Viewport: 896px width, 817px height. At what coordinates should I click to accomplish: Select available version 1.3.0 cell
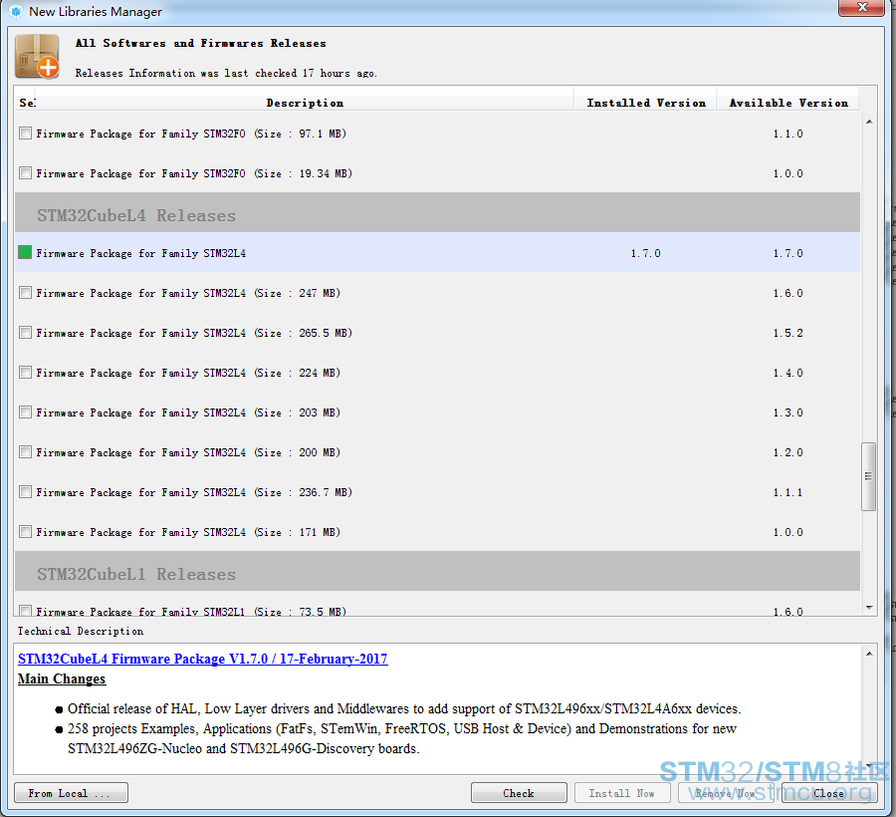(x=788, y=412)
